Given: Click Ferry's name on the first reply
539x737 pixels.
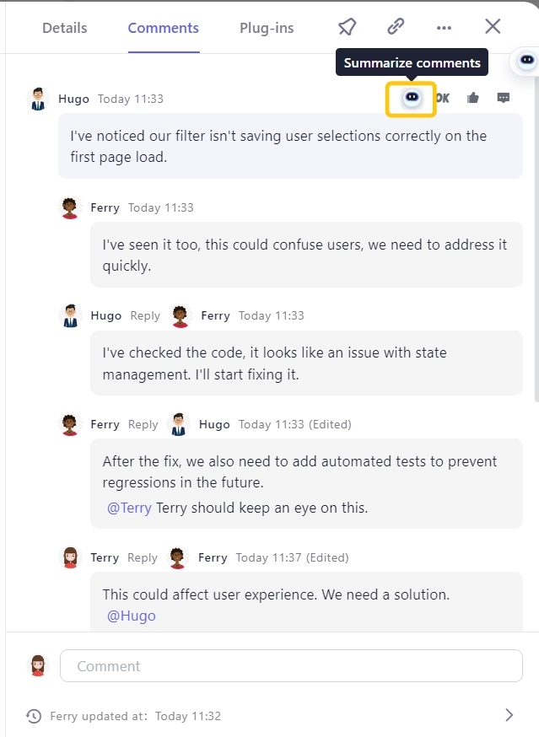Looking at the screenshot, I should click(105, 207).
